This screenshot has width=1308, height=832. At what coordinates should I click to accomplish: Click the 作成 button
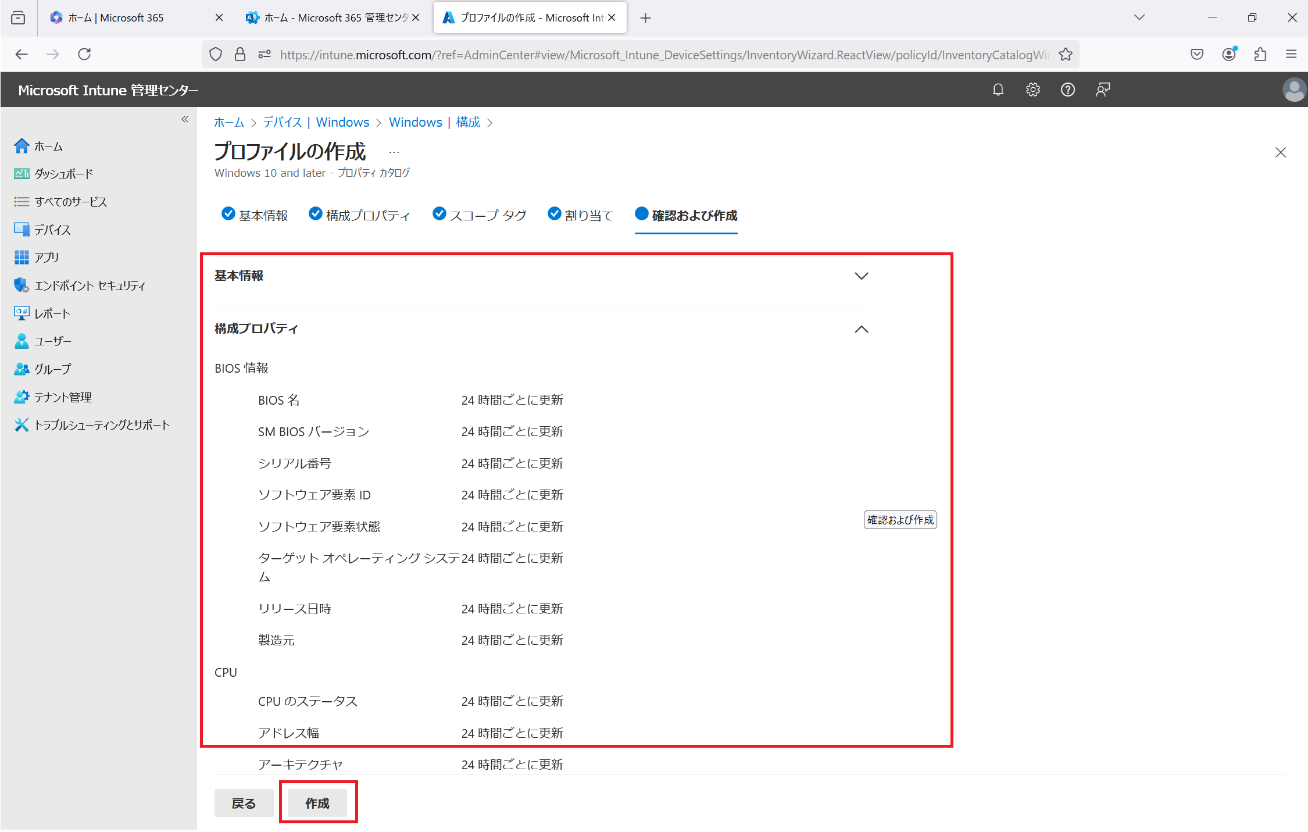pyautogui.click(x=317, y=803)
